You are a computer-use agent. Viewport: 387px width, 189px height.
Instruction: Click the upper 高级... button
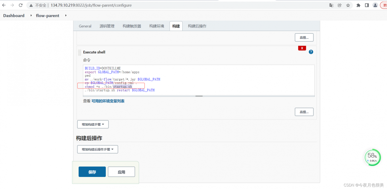[x=304, y=38]
